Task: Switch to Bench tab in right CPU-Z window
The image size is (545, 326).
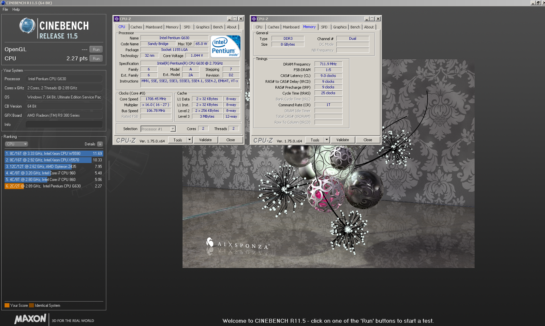Action: [355, 27]
